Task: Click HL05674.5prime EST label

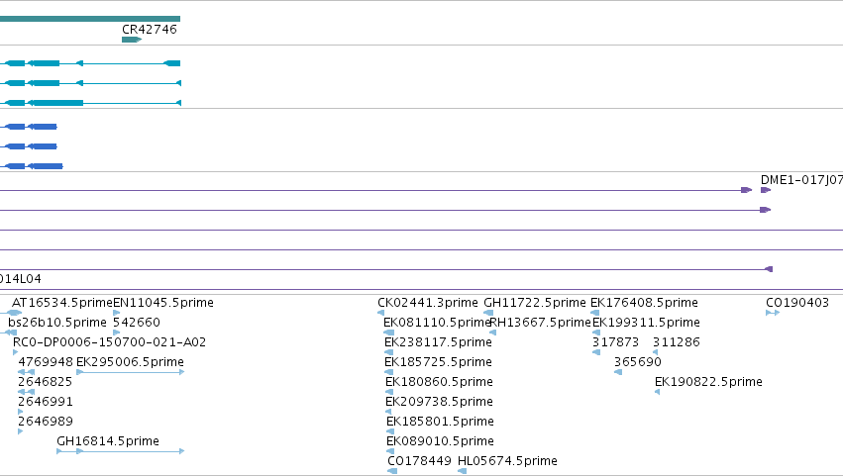Action: 507,461
